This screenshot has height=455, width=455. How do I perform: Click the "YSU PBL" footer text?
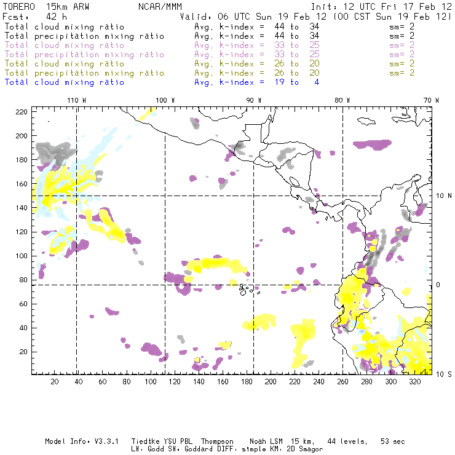click(178, 441)
